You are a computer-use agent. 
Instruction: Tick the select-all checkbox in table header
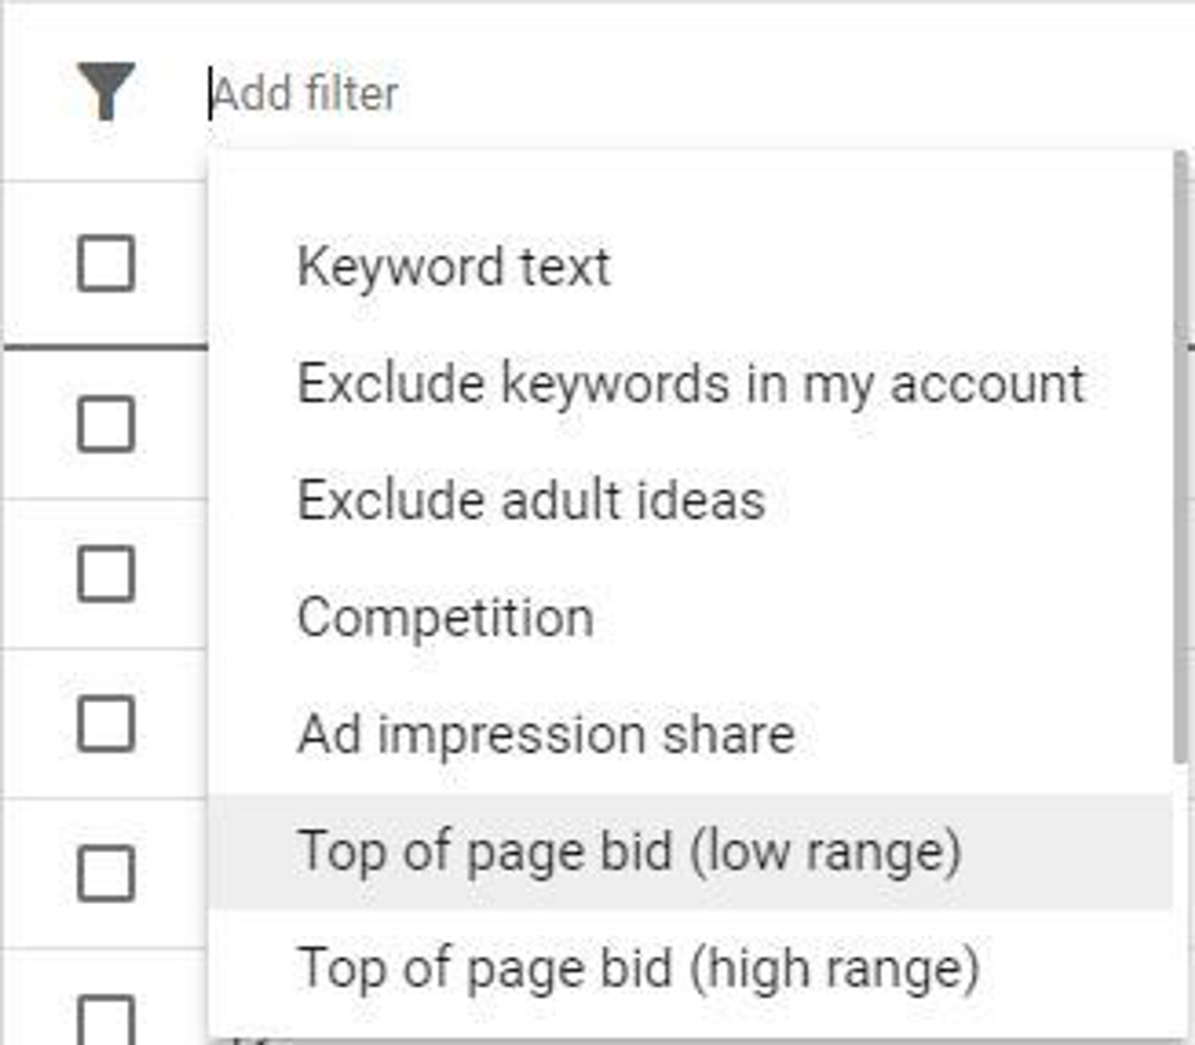[x=106, y=264]
